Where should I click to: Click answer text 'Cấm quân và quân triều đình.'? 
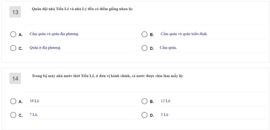point(184,34)
